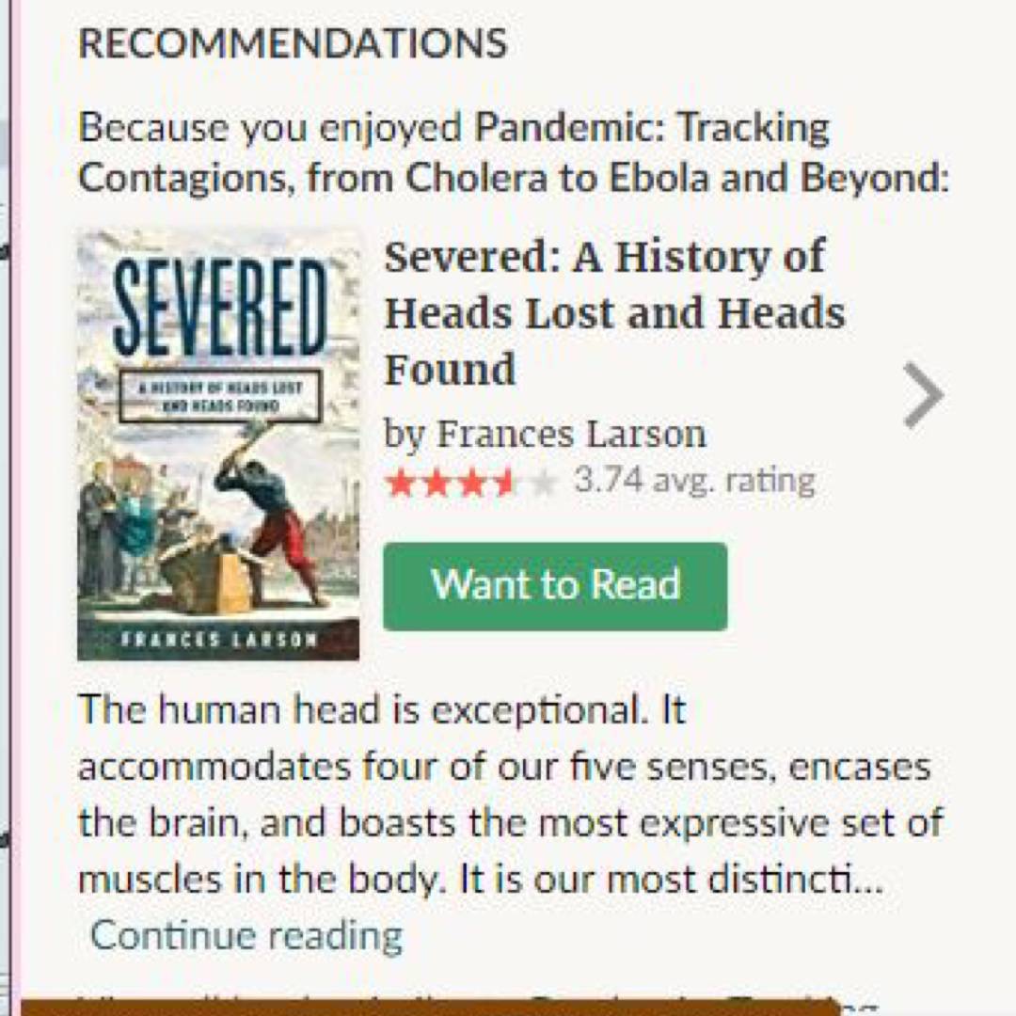Expand description with Continue reading

pyautogui.click(x=246, y=935)
